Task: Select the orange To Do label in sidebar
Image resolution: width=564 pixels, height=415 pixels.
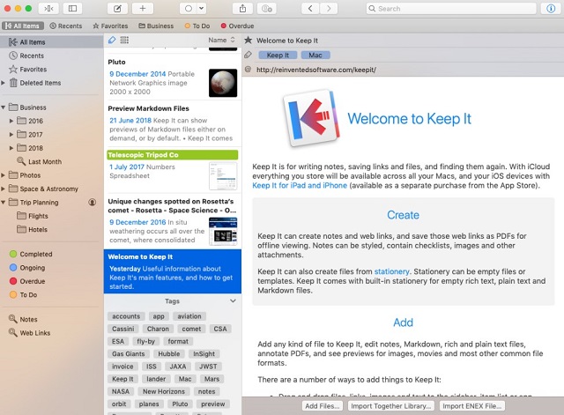Action: click(x=28, y=295)
